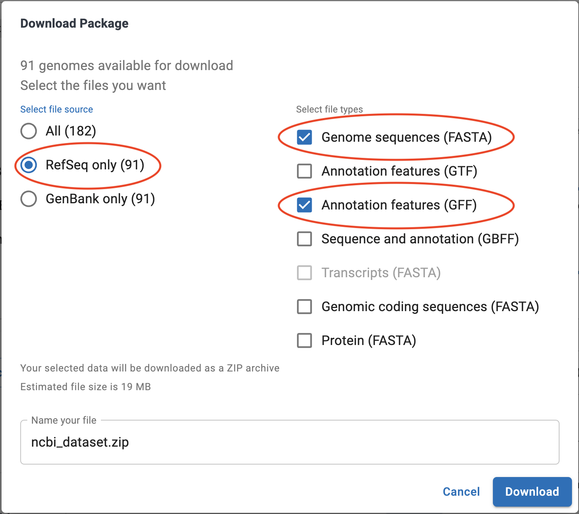The height and width of the screenshot is (514, 579).
Task: Check the Protein (FASTA) checkbox
Action: [304, 340]
